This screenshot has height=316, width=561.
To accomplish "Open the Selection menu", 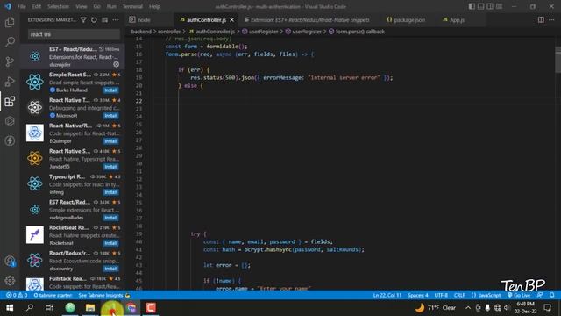I will tap(59, 6).
